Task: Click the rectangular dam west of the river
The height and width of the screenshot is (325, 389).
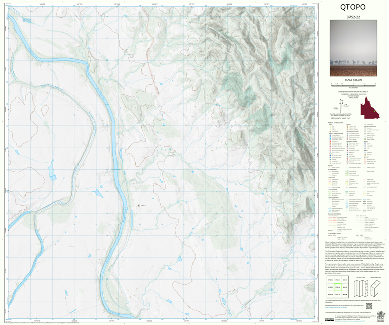Action: tap(53, 177)
